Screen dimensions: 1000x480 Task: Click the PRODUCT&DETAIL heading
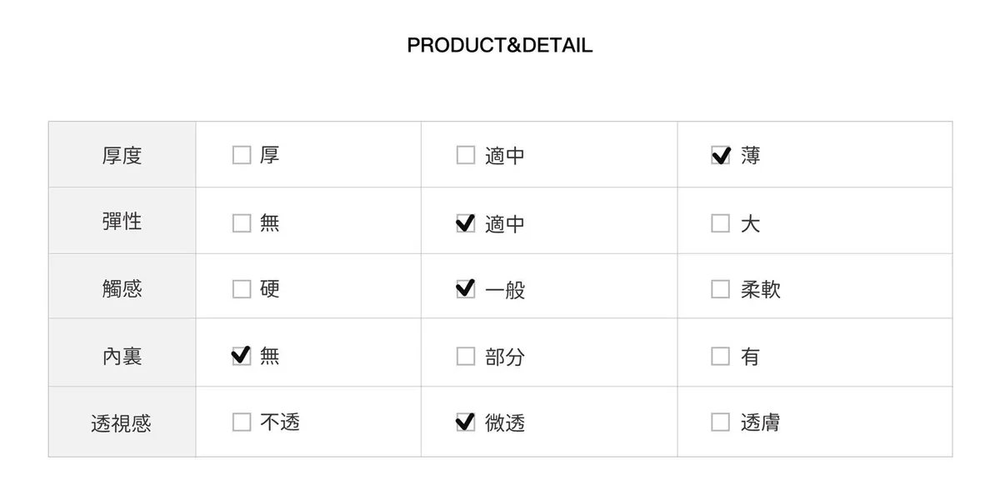(500, 46)
